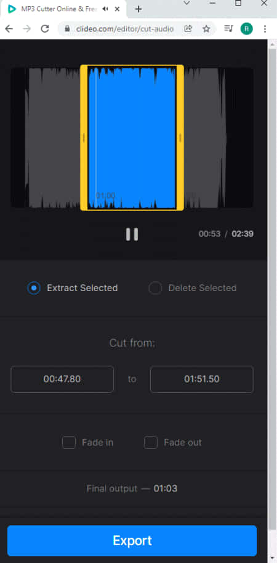The width and height of the screenshot is (277, 563).
Task: Select the MP3 Cutter Online tab
Action: (x=63, y=9)
